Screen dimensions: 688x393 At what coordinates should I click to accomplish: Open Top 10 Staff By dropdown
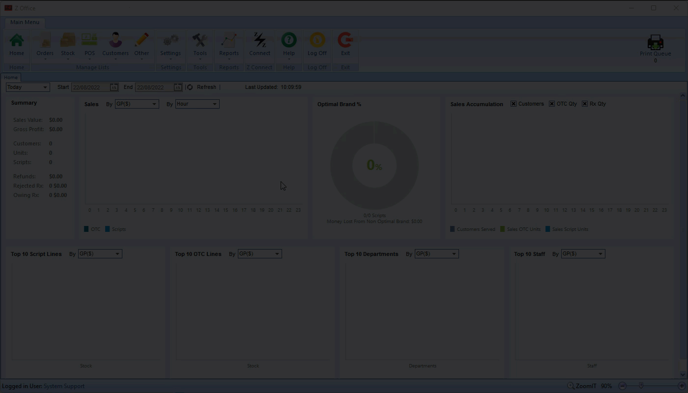[x=583, y=253]
